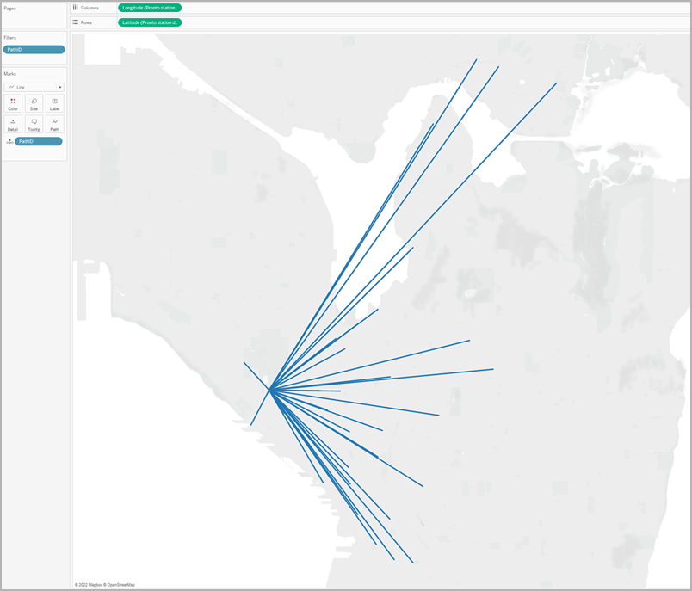Click the Label button on Marks card
The image size is (692, 591).
point(54,104)
